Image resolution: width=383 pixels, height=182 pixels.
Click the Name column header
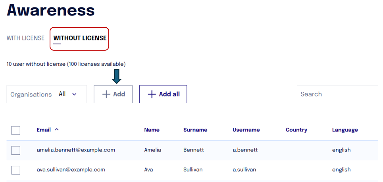coord(152,130)
